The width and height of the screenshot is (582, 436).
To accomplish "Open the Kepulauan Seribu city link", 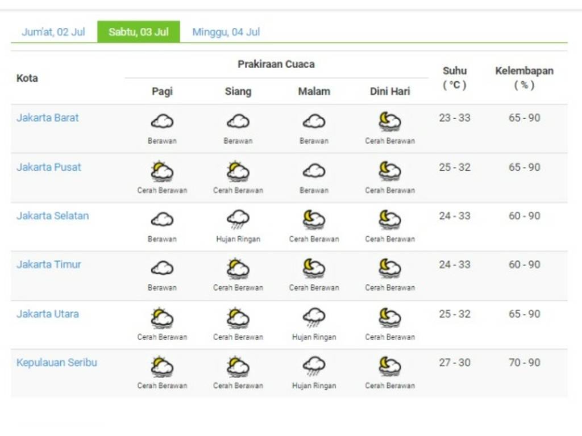I will [57, 363].
